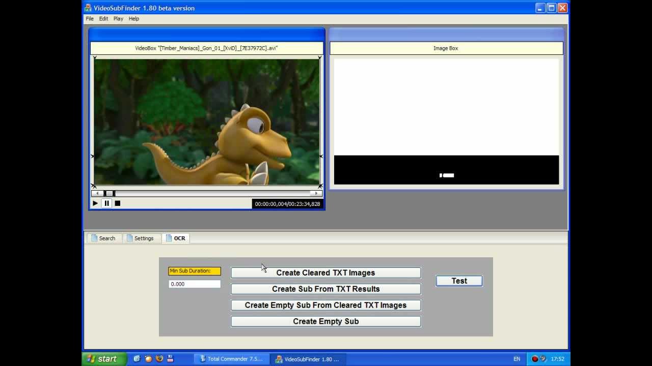Click the Image Box title label
Image resolution: width=652 pixels, height=366 pixels.
pos(446,48)
